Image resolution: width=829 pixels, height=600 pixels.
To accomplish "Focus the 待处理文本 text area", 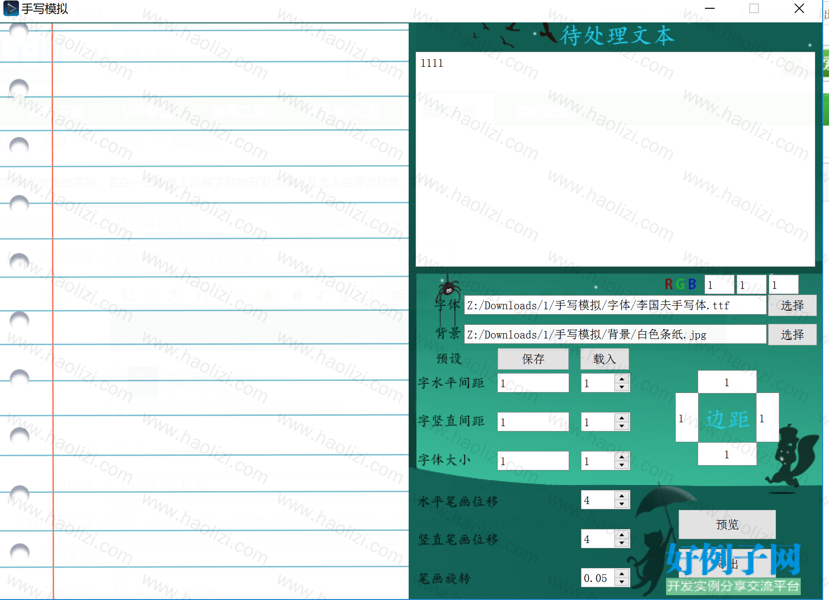I will pos(615,159).
